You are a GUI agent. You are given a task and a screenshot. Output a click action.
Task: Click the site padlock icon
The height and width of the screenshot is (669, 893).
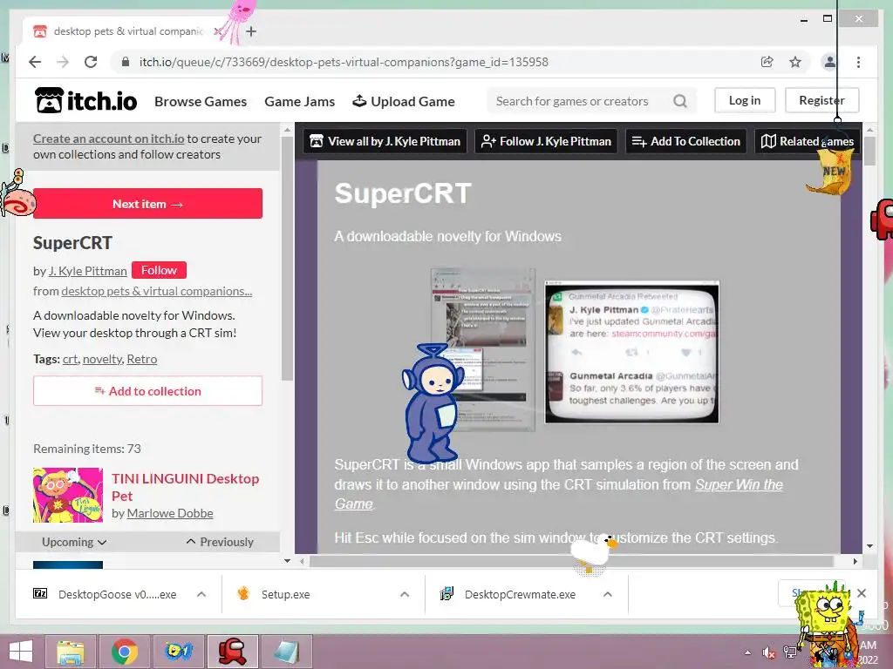click(126, 62)
